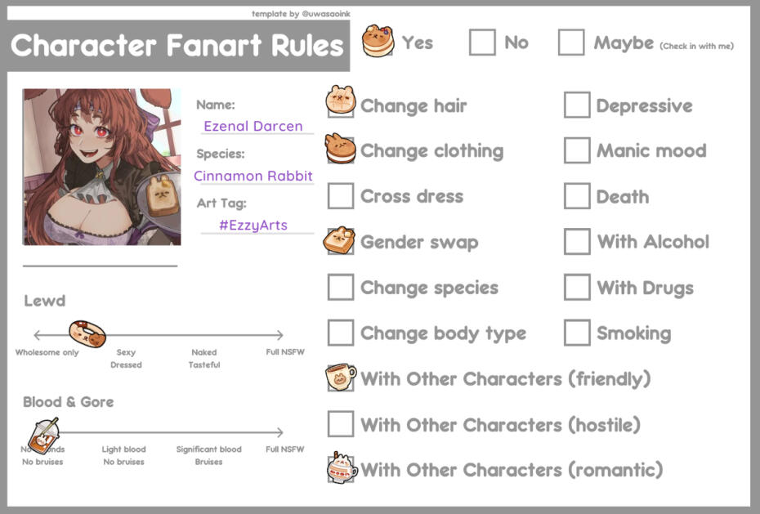
Task: Click the Ezenal Darcen name field
Action: click(253, 126)
